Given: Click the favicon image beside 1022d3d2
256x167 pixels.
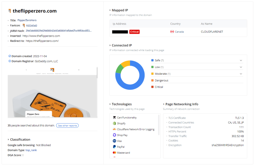Looking at the screenshot, I should coord(23,26).
